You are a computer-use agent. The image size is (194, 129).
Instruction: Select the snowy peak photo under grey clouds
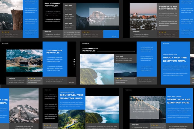tap(24, 106)
